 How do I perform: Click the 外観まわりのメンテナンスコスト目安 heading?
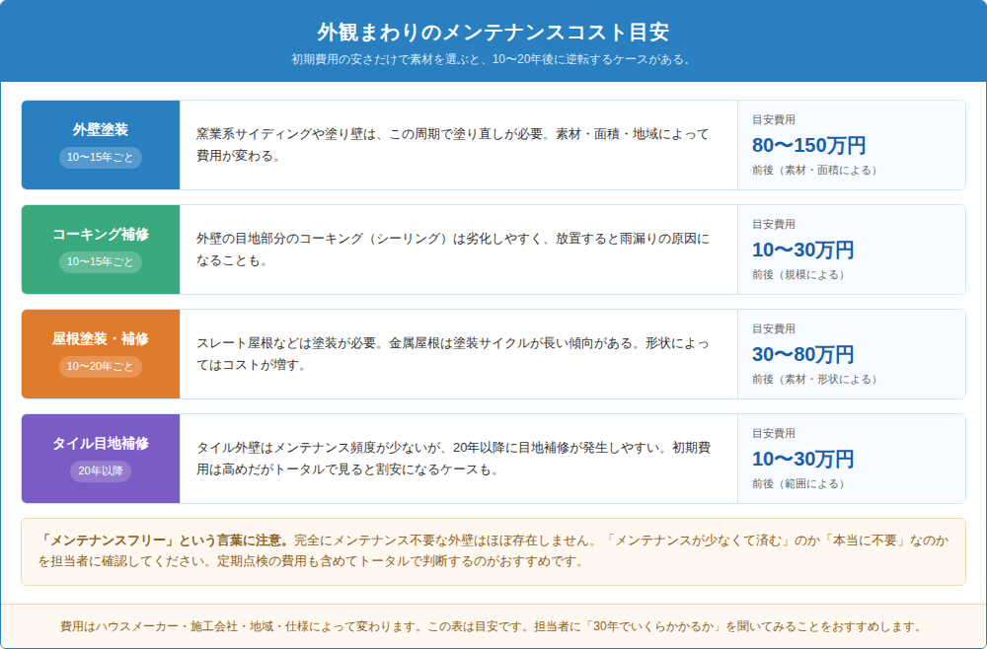tap(493, 32)
